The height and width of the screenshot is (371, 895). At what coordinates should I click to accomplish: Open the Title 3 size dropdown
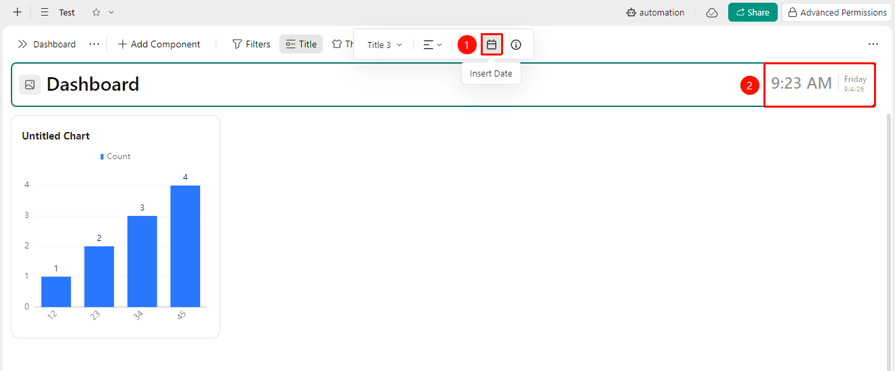click(x=384, y=45)
